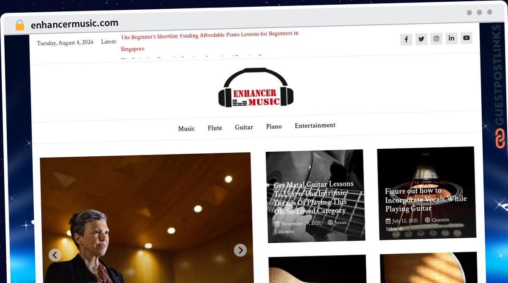Open the LinkedIn social icon
Viewport: 508px width, 283px height.
451,38
